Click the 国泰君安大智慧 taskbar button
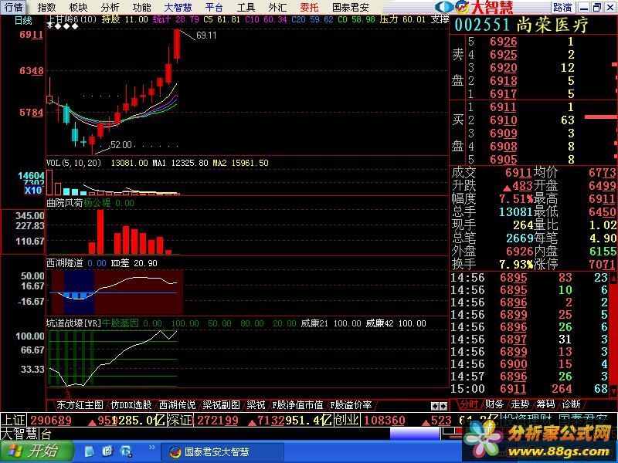Screen dimensions: 618x463 coord(222,451)
